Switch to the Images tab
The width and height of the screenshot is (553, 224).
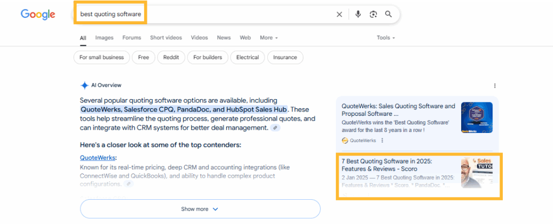coord(104,38)
